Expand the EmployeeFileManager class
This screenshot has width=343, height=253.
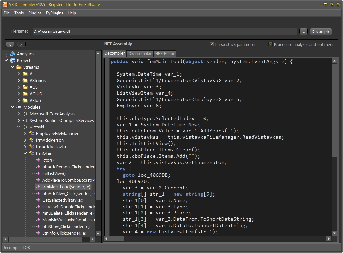25,133
